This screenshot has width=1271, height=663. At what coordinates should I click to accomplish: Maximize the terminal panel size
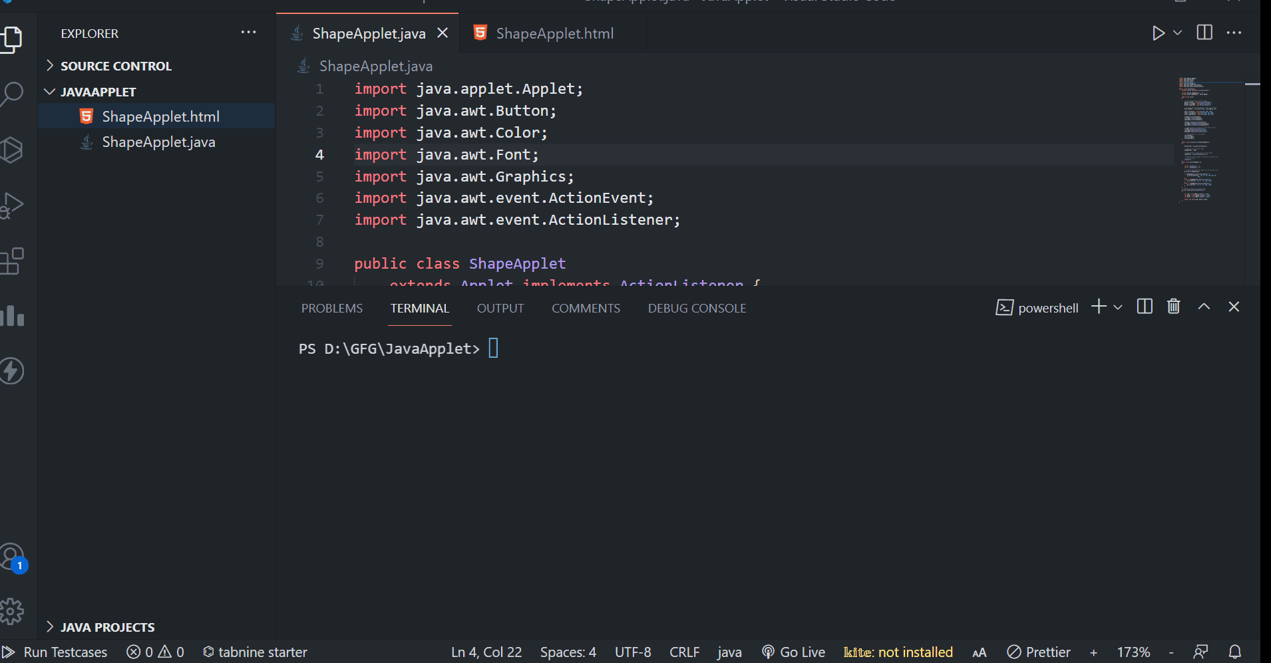pos(1204,307)
